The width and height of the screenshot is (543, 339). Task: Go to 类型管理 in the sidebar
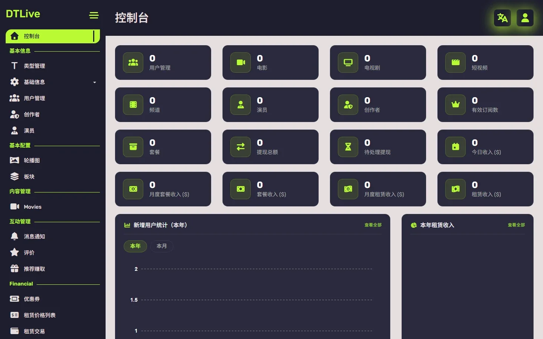click(x=53, y=66)
